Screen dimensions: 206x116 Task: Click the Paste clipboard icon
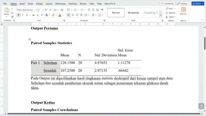[6, 10]
